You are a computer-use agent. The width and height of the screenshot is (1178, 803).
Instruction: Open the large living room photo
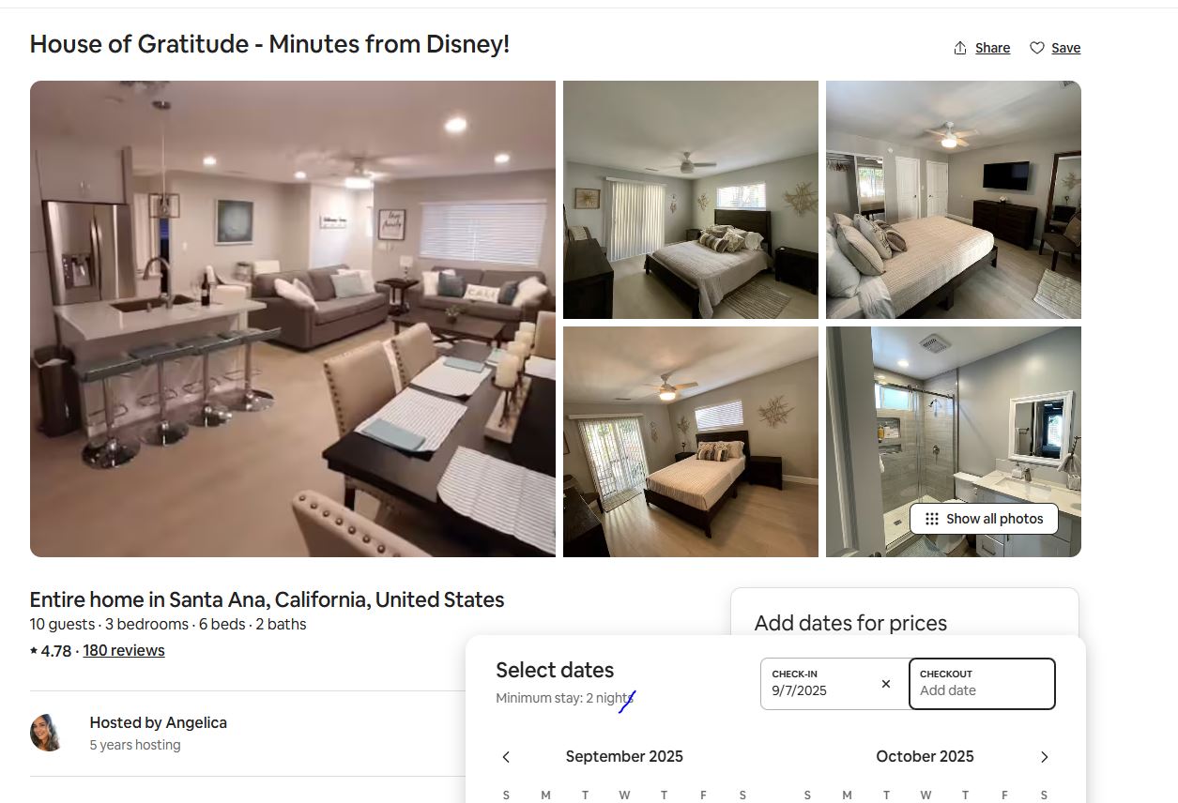[x=293, y=319]
